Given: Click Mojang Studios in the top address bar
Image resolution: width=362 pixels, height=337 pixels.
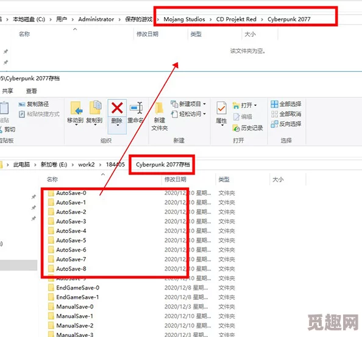Looking at the screenshot, I should tap(184, 19).
